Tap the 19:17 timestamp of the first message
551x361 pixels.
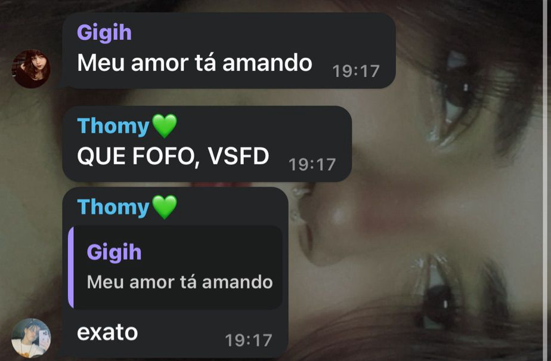click(356, 72)
